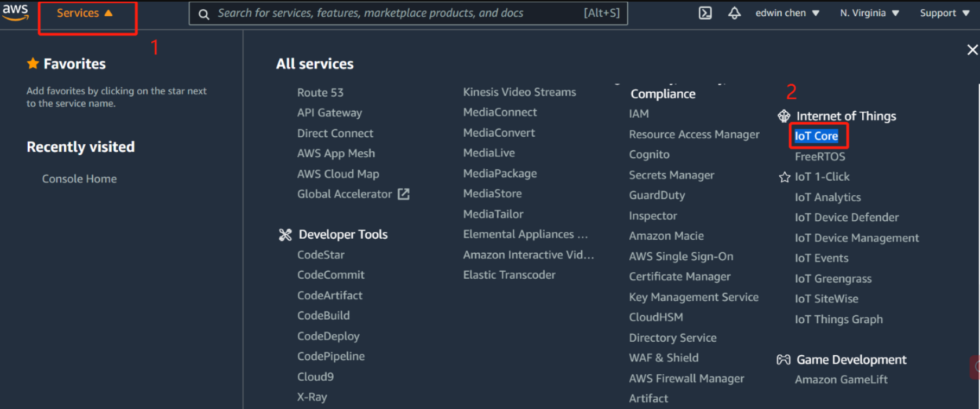The image size is (980, 409).
Task: Open Resource Access Manager
Action: [694, 135]
